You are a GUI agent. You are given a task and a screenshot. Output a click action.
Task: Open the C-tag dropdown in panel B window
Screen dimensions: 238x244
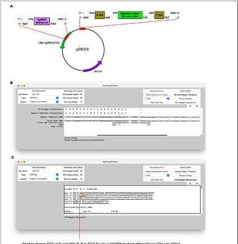point(156,99)
